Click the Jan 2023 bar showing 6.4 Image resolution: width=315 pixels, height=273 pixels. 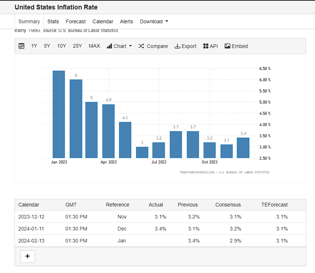pyautogui.click(x=59, y=115)
